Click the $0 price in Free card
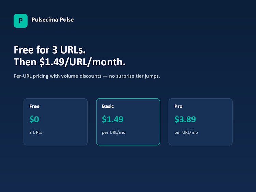The image size is (256, 192). coord(34,119)
